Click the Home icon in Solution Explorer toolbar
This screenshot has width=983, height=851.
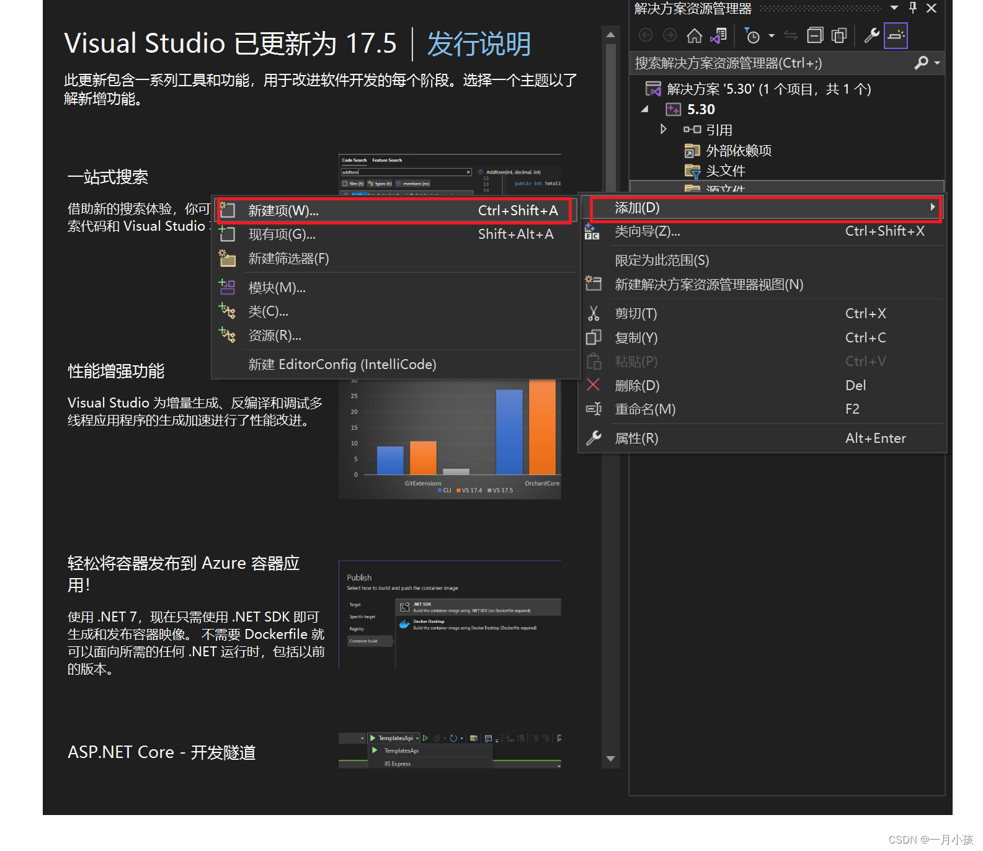694,36
